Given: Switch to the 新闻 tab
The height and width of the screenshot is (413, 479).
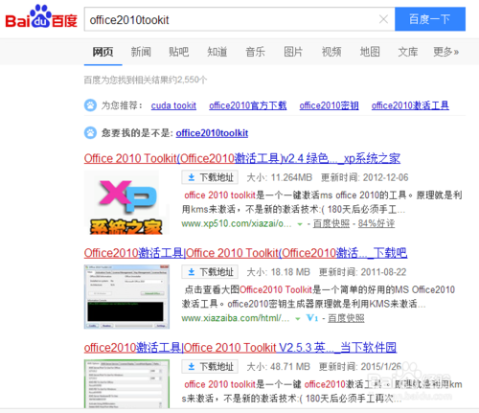Looking at the screenshot, I should click(141, 52).
